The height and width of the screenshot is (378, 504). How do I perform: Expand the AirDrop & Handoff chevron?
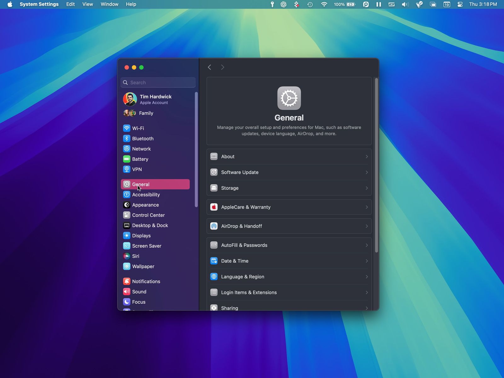(x=367, y=226)
